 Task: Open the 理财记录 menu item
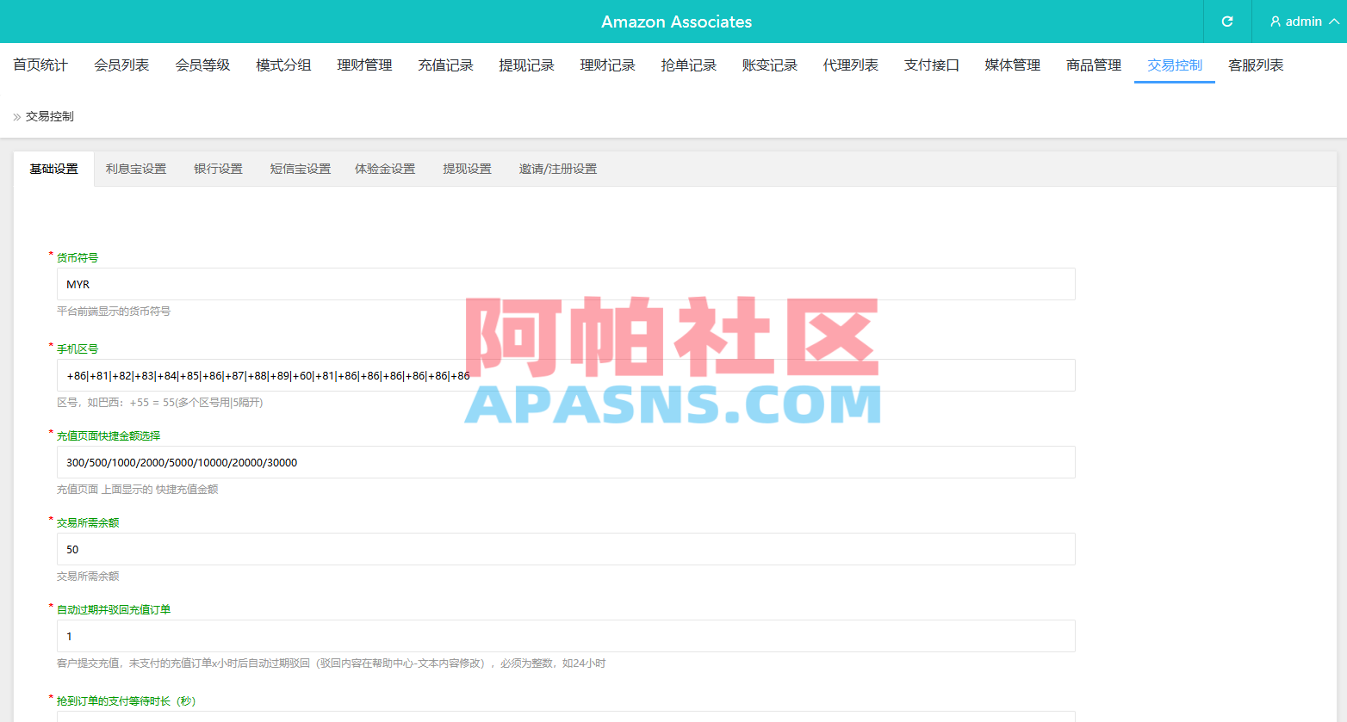point(607,65)
